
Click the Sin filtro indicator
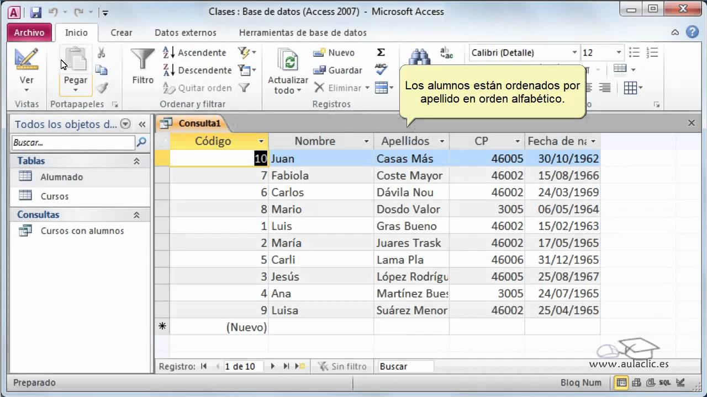coord(342,366)
